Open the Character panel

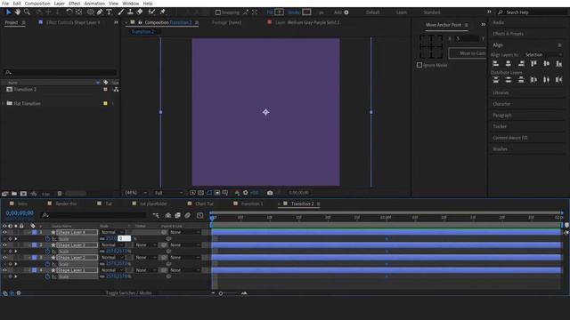click(501, 104)
